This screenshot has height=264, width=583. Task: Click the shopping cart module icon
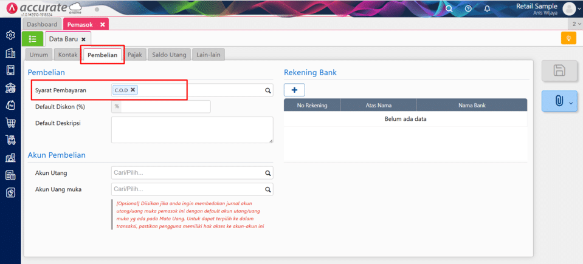coord(10,123)
